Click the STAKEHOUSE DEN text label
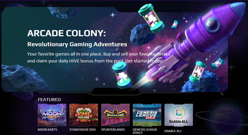 [x=82, y=130]
